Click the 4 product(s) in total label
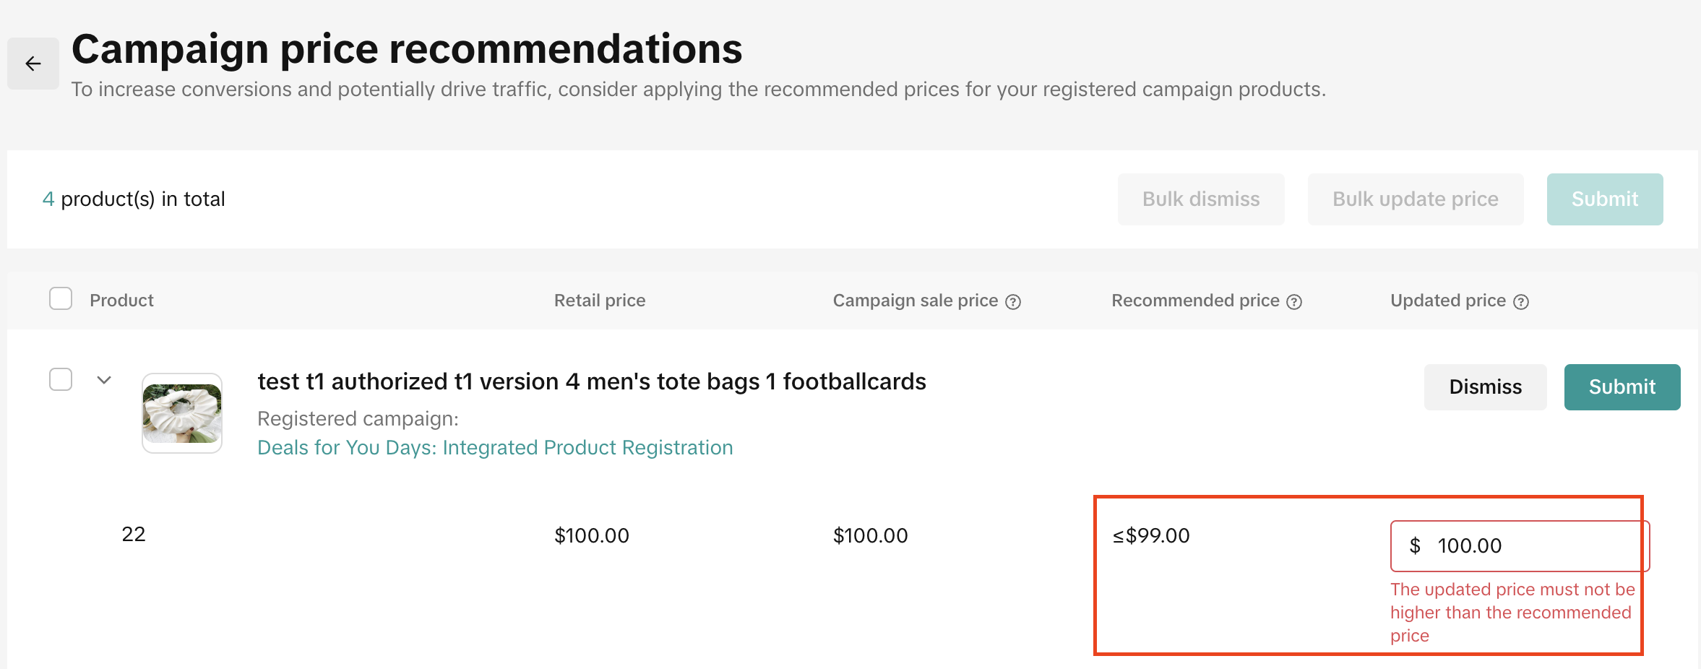Screen dimensions: 1701x669 tap(134, 199)
